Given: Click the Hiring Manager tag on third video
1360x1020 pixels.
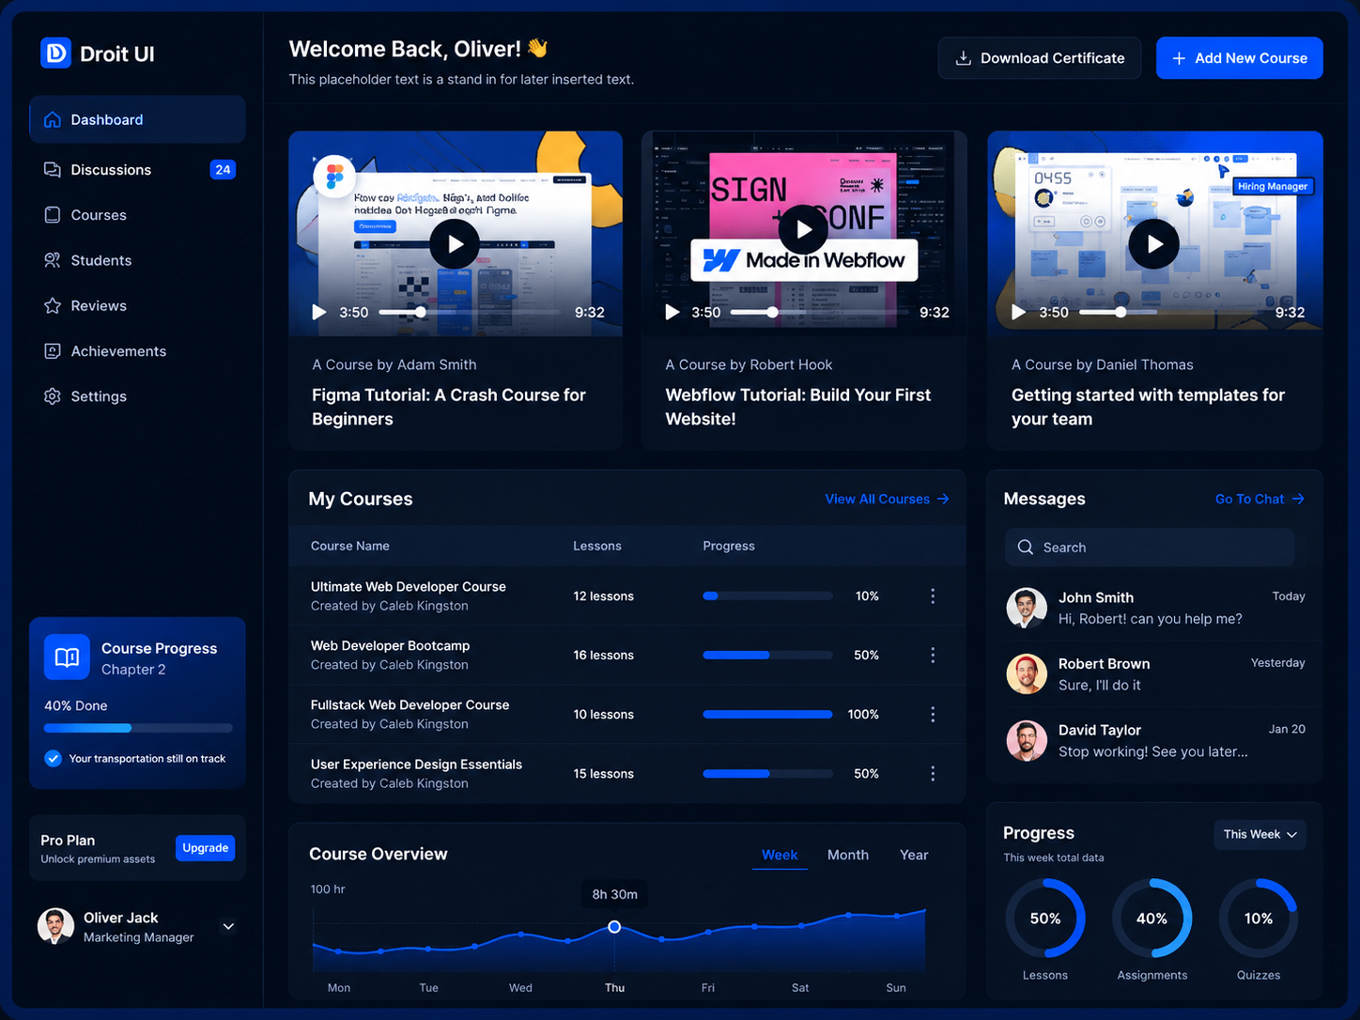Looking at the screenshot, I should pos(1272,186).
